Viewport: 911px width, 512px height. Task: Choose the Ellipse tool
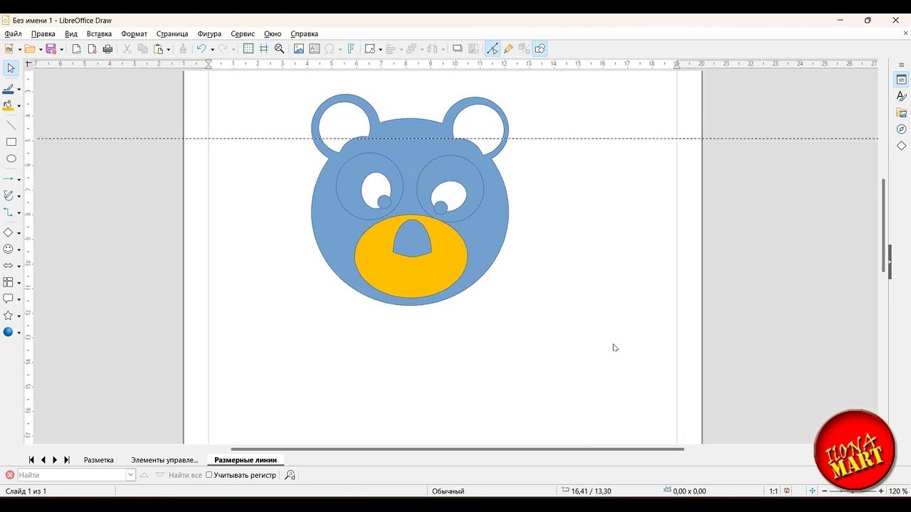[x=11, y=159]
